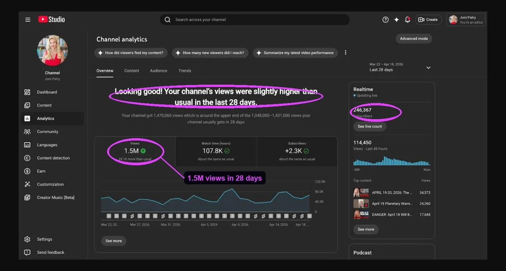Select the Watch time (hours) metric card
The height and width of the screenshot is (271, 506).
[x=216, y=151]
